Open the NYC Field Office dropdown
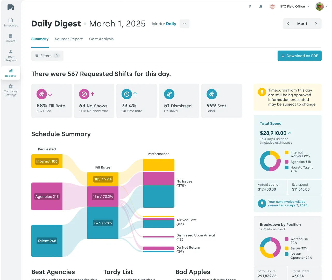This screenshot has height=280, width=332. pos(294,6)
